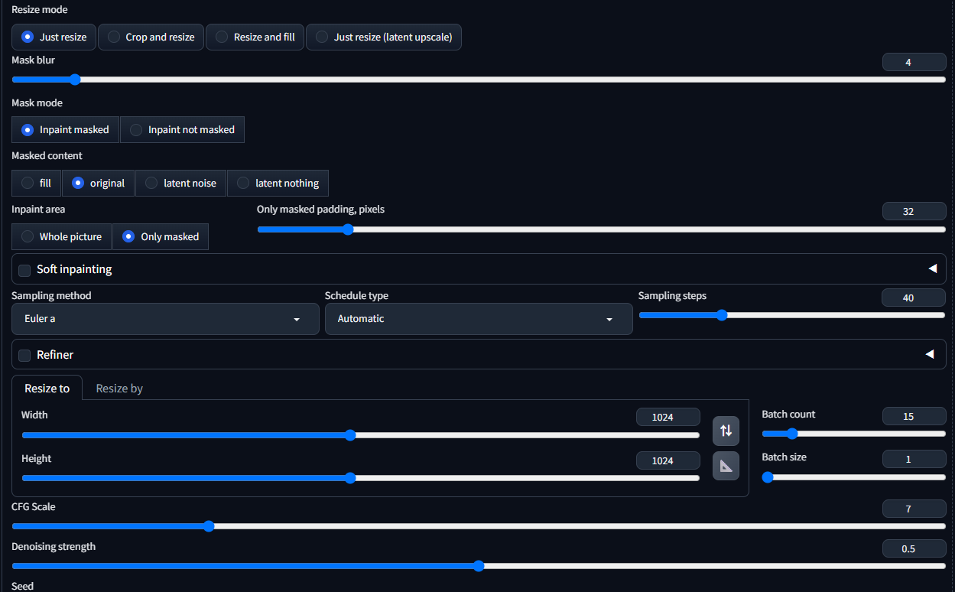Click the CFG Scale slider handle
The height and width of the screenshot is (592, 955).
[209, 526]
